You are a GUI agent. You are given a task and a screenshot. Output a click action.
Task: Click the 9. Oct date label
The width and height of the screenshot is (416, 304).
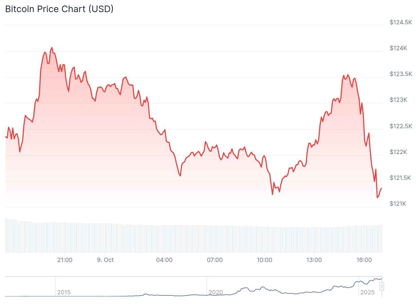tap(105, 260)
